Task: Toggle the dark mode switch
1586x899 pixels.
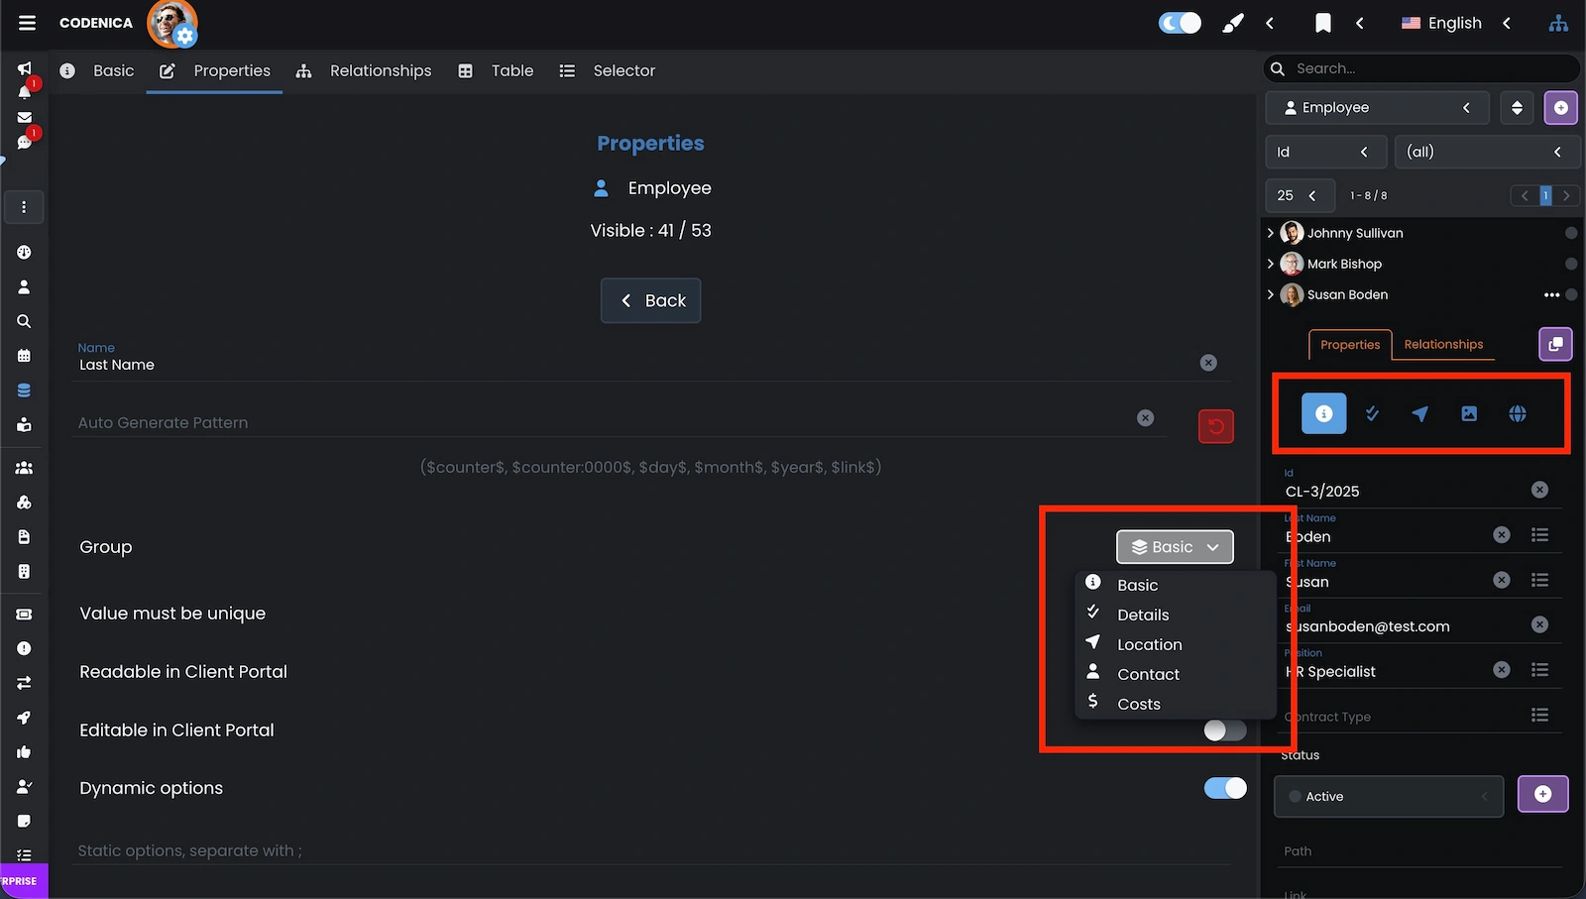Action: pos(1179,23)
